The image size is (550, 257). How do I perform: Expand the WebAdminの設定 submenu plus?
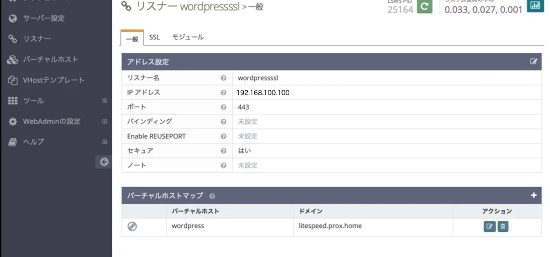click(x=105, y=122)
